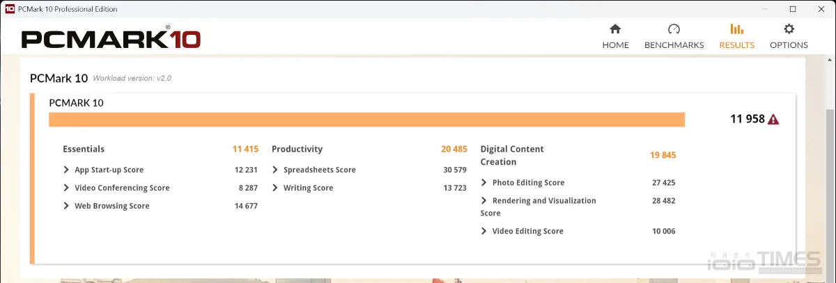Click the Writing Score label
Screen dimensions: 836x283
(309, 188)
